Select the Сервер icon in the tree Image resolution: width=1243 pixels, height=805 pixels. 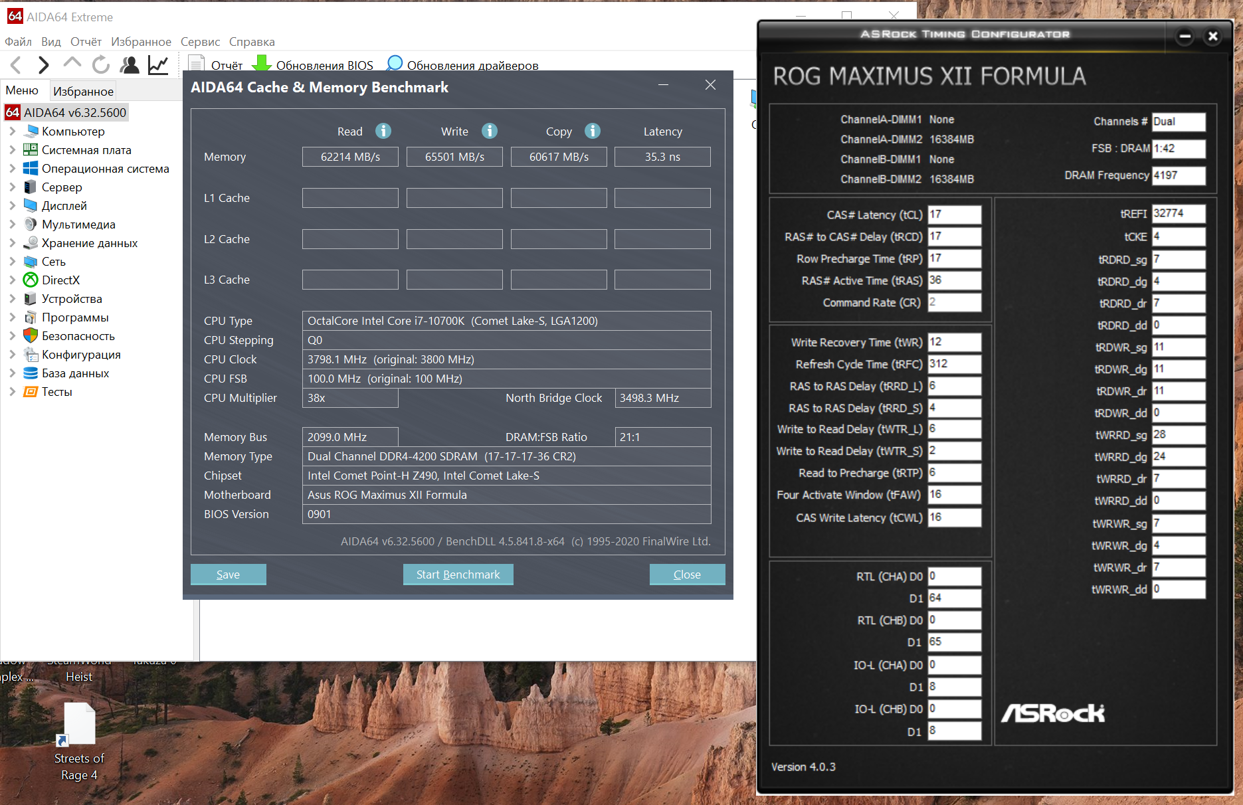pos(31,187)
